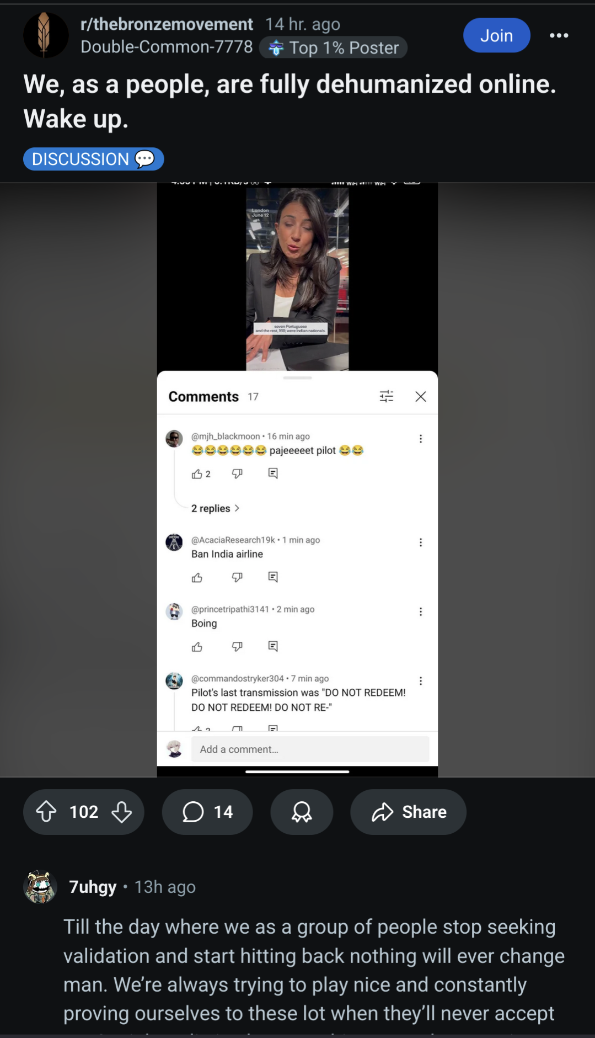Open 7uhgy's user profile avatar
The height and width of the screenshot is (1038, 595).
pos(40,887)
